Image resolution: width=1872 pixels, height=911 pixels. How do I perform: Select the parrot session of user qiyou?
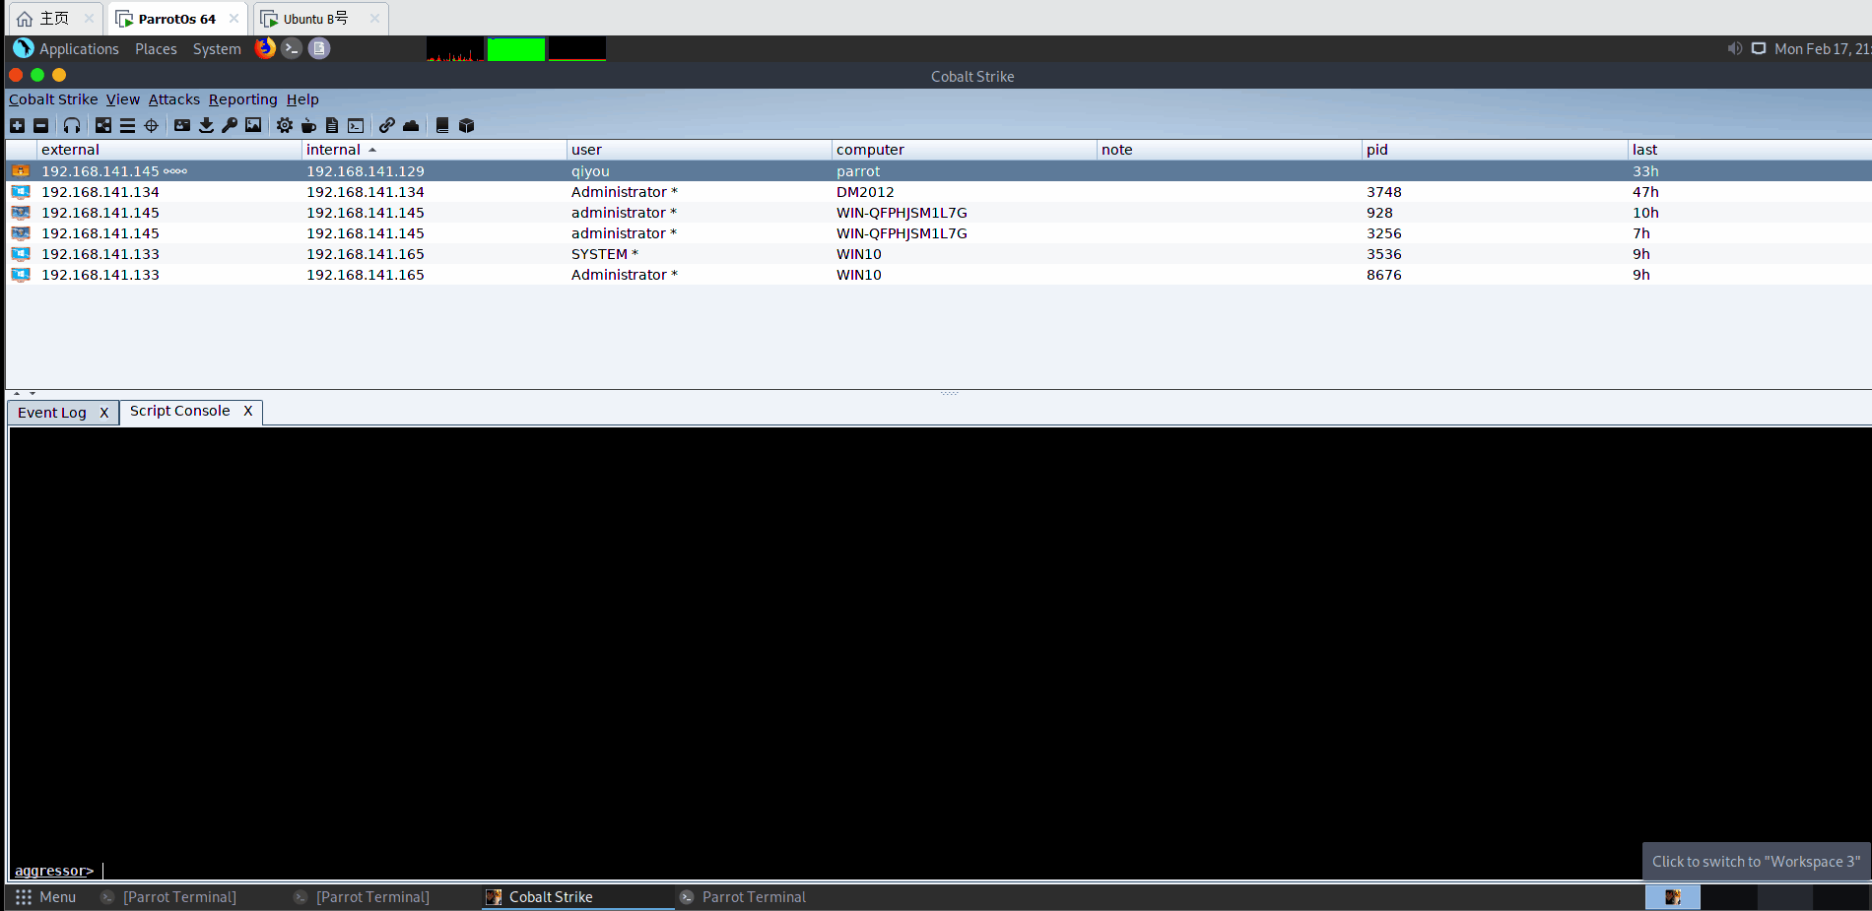[939, 171]
